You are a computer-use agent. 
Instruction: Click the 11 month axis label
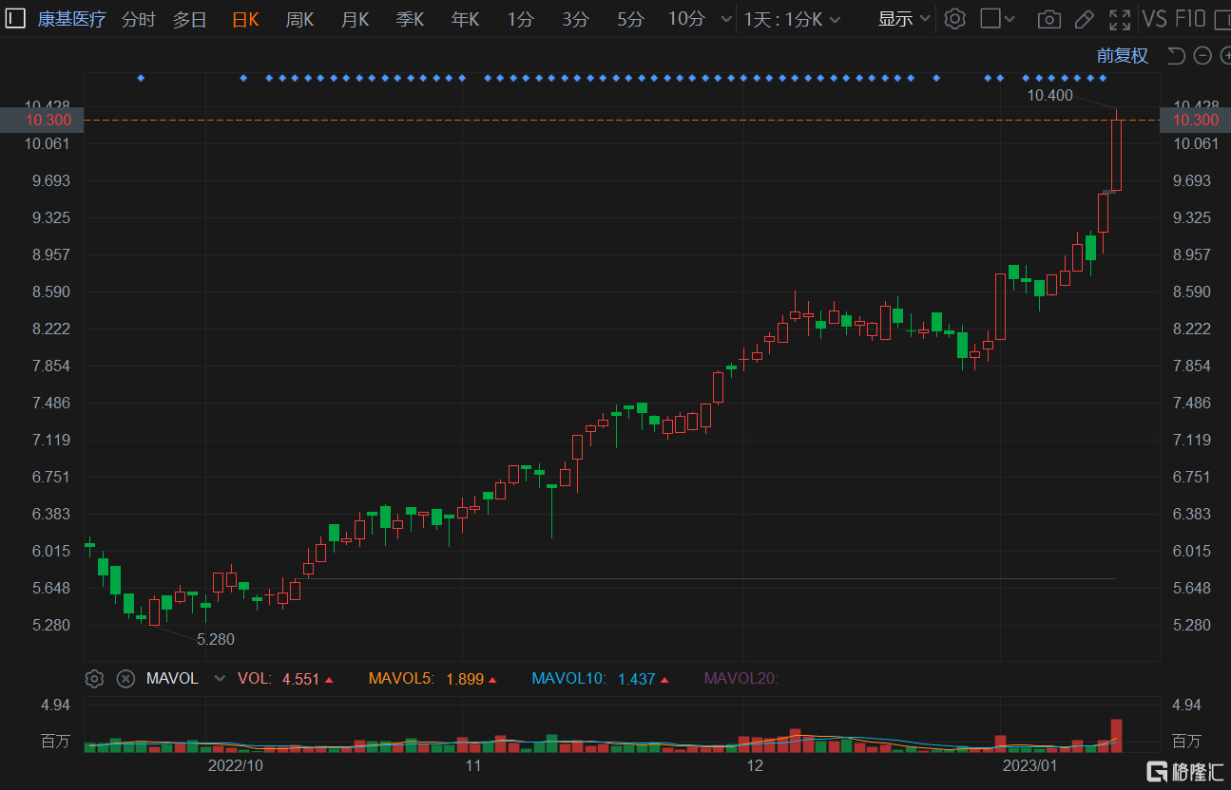pos(473,765)
